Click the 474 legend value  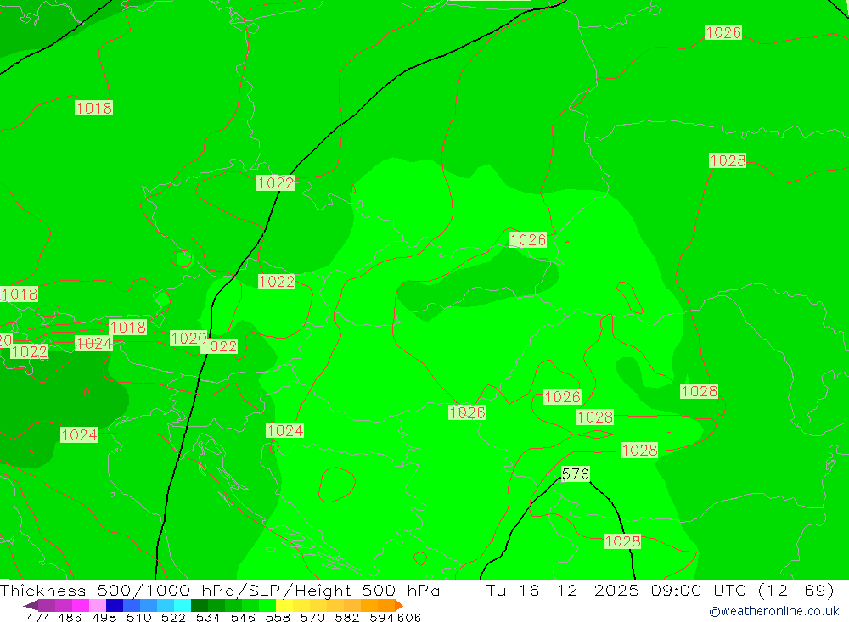(38, 617)
